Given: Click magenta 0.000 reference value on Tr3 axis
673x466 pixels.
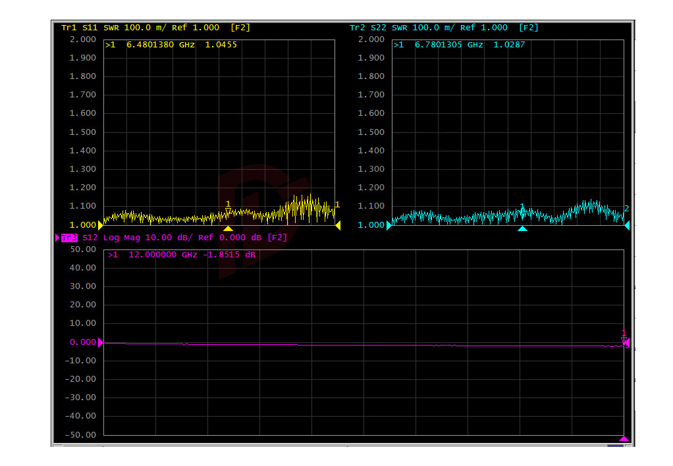Looking at the screenshot, I should [x=83, y=342].
